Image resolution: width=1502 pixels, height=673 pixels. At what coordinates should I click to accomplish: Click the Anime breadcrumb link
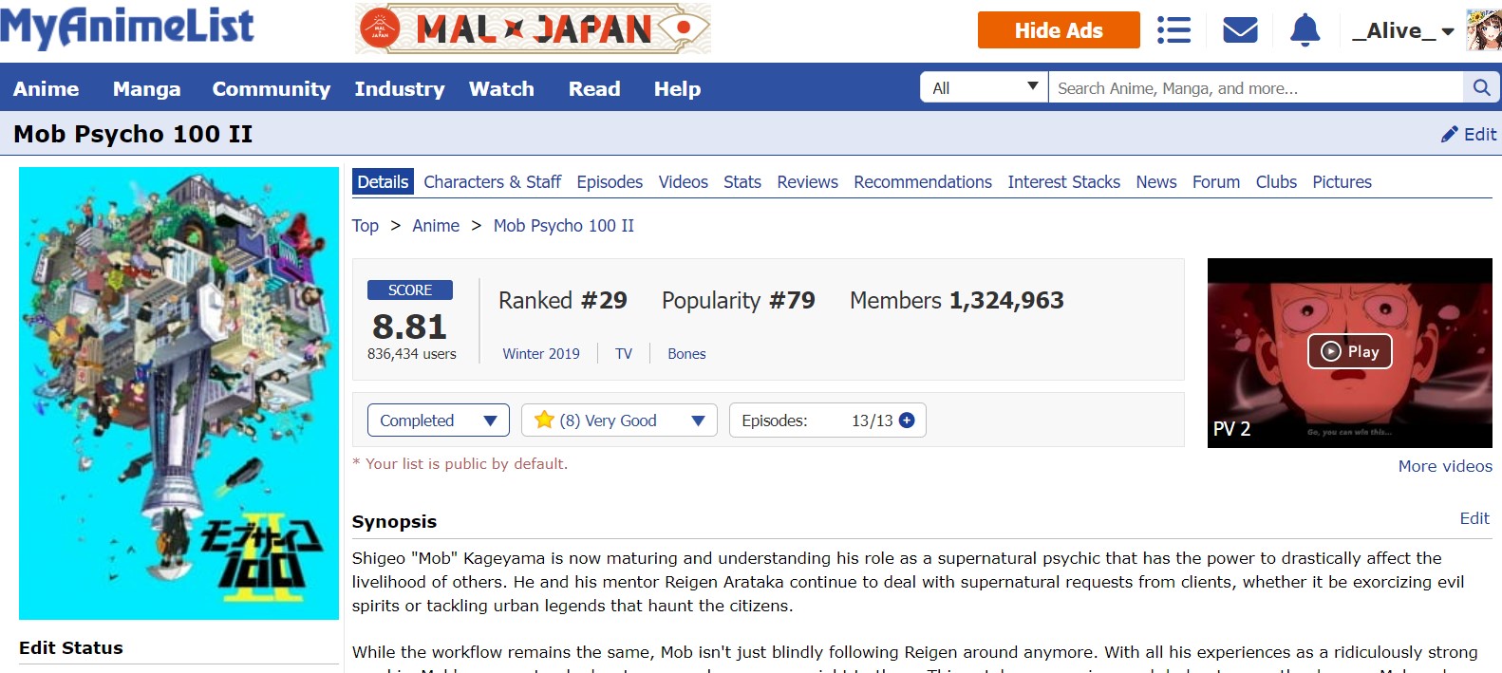[x=436, y=225]
